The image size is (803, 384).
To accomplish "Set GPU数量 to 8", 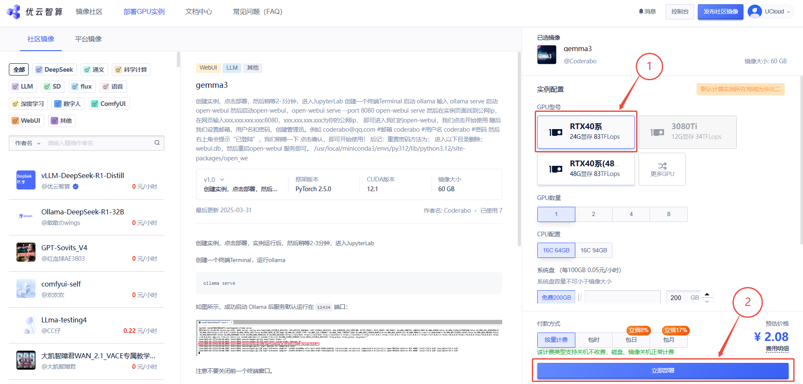I will pos(669,214).
